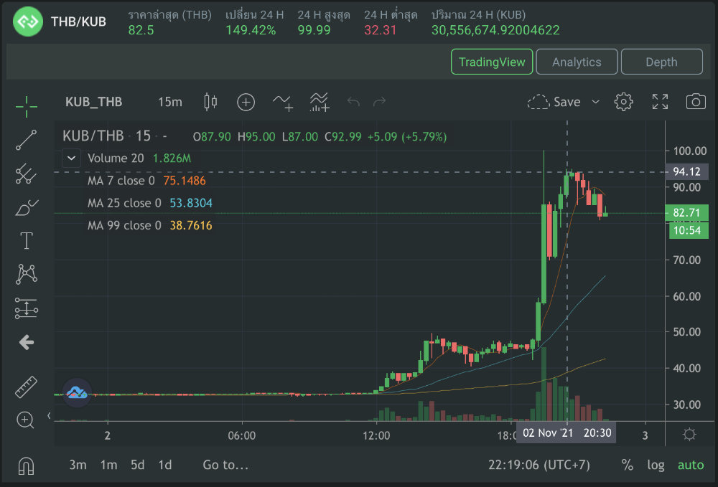Enter fullscreen chart mode

(x=660, y=102)
